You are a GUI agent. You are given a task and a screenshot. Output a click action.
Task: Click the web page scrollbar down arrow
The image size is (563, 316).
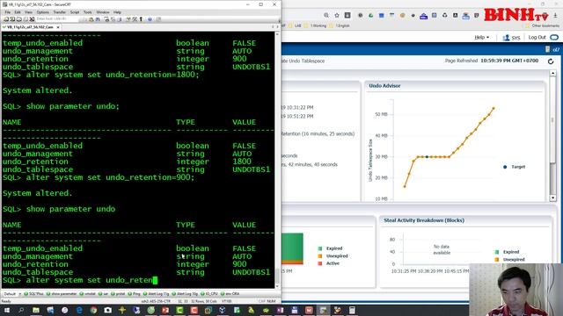click(553, 197)
